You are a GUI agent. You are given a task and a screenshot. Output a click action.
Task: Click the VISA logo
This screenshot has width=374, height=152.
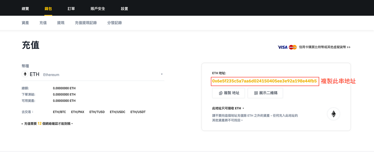[x=282, y=47]
